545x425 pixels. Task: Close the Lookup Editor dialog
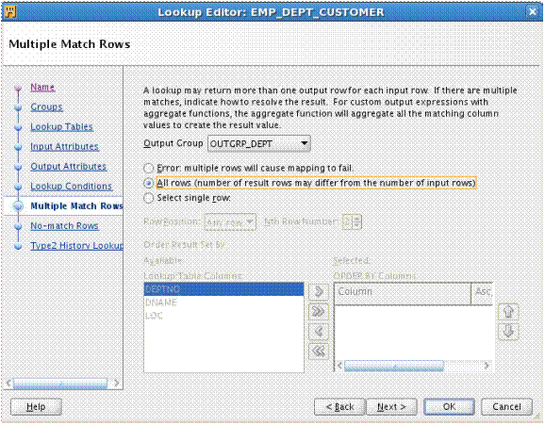[x=533, y=12]
